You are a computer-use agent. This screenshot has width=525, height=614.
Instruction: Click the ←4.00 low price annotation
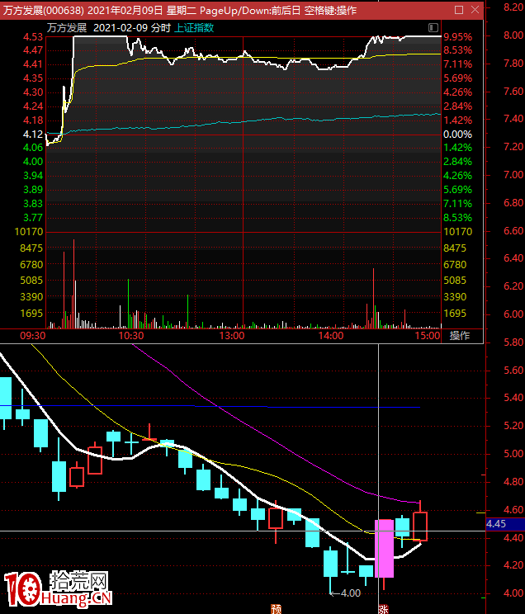[x=345, y=593]
